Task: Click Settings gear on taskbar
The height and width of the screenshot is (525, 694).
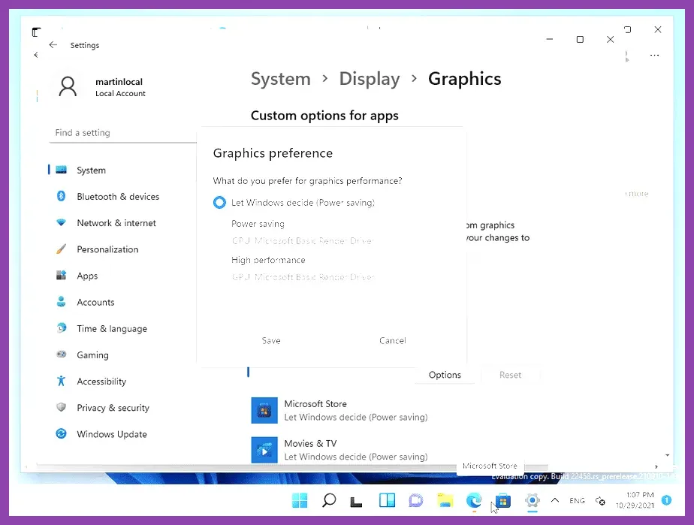Action: (533, 501)
